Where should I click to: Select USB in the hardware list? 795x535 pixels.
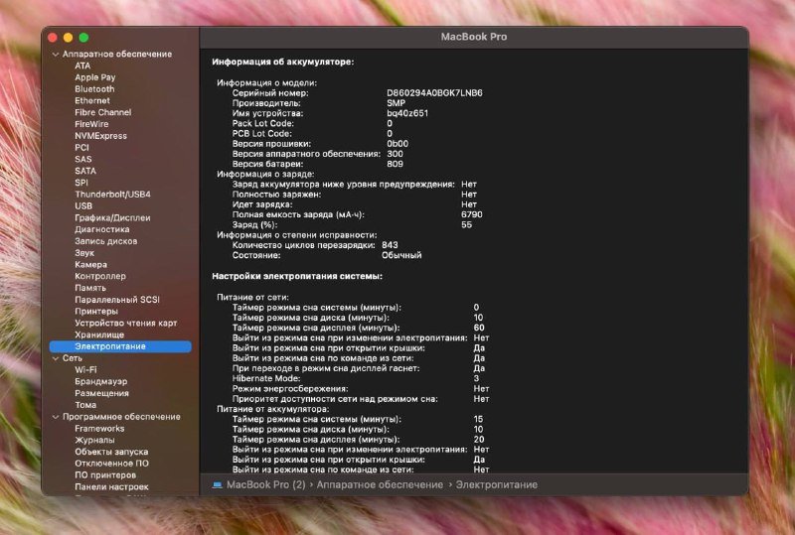(83, 206)
